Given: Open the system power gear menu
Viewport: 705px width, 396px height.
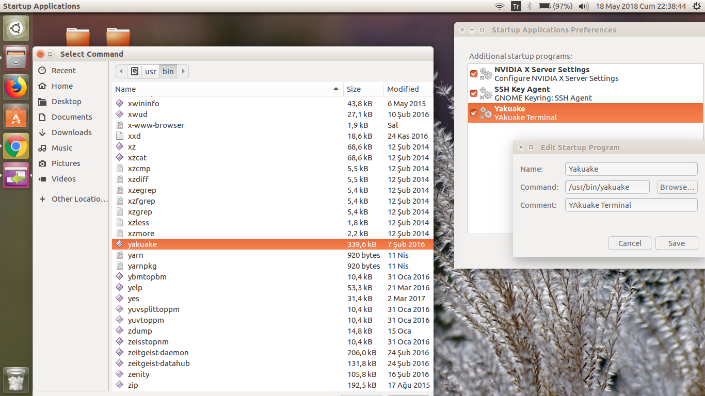Looking at the screenshot, I should pos(697,6).
